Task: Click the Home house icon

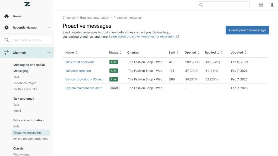Action: click(x=7, y=16)
